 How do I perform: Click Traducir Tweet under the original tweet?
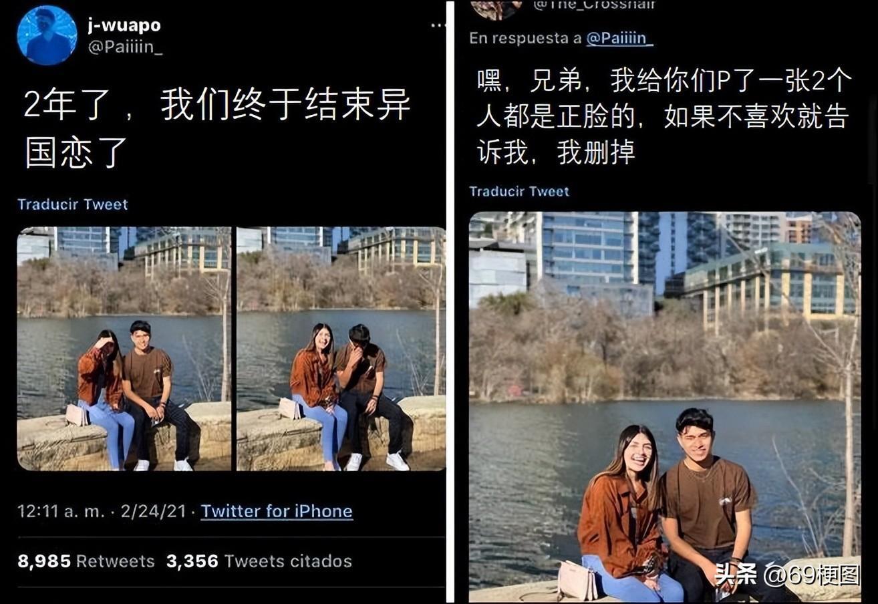pos(73,204)
